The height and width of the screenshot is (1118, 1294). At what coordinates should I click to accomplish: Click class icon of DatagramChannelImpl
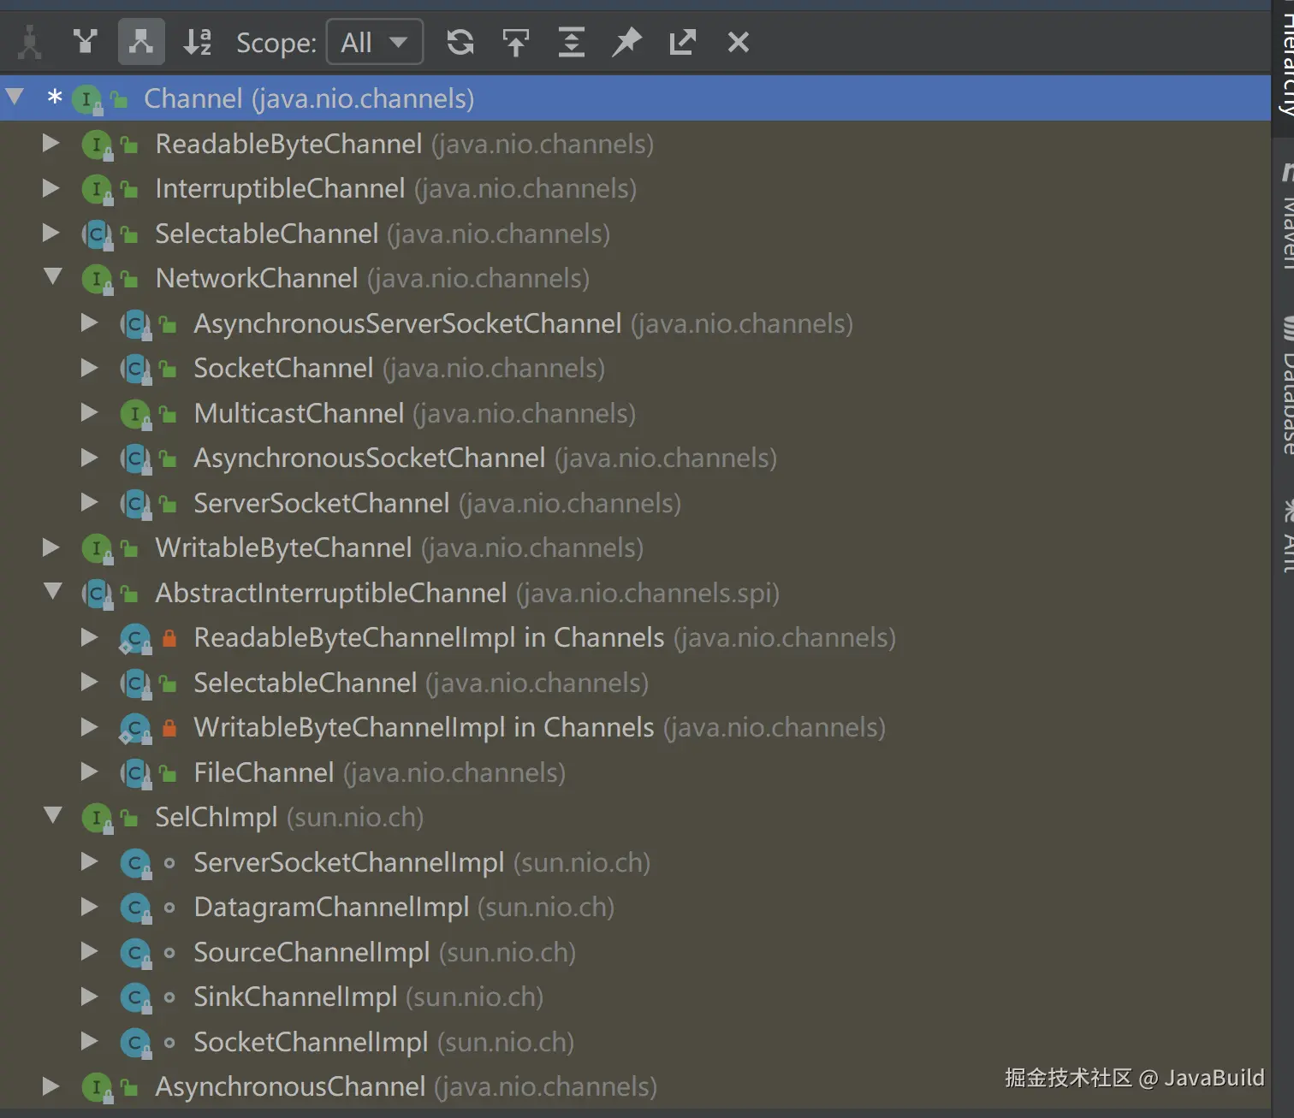click(x=135, y=908)
